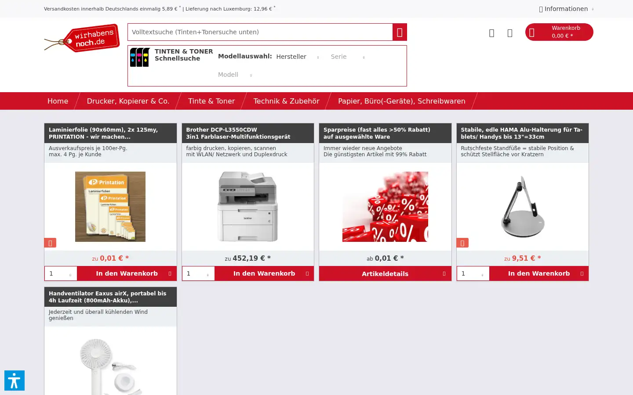The image size is (633, 395).
Task: Open Artikeldetails for Sparpreise
Action: tap(385, 273)
